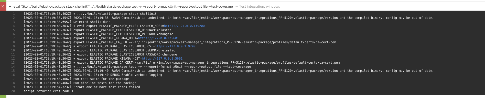The height and width of the screenshot is (98, 485).
Task: Collapse the eval step log chevron
Action: (10, 6)
